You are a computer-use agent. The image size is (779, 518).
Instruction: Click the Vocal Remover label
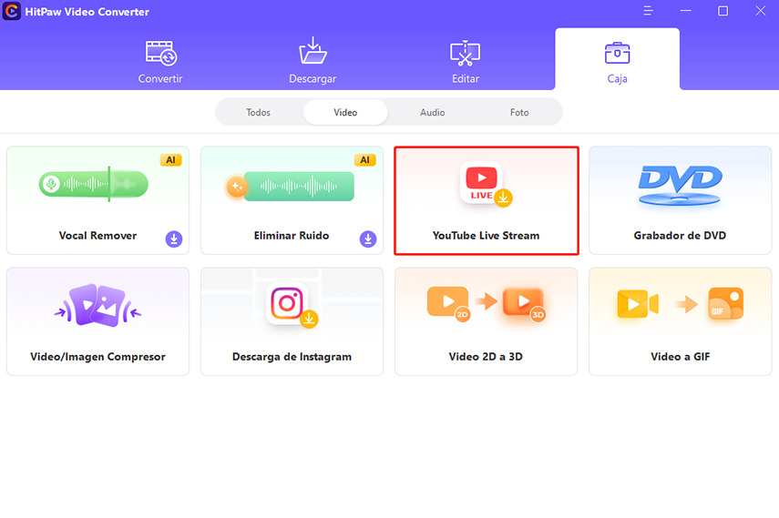point(97,236)
